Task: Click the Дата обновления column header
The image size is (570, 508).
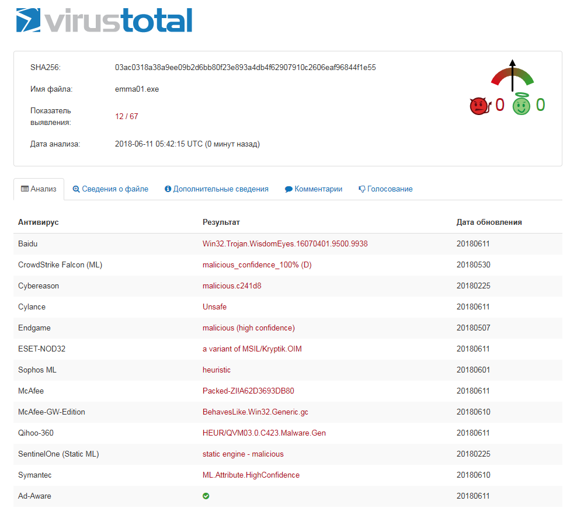Action: [x=489, y=222]
